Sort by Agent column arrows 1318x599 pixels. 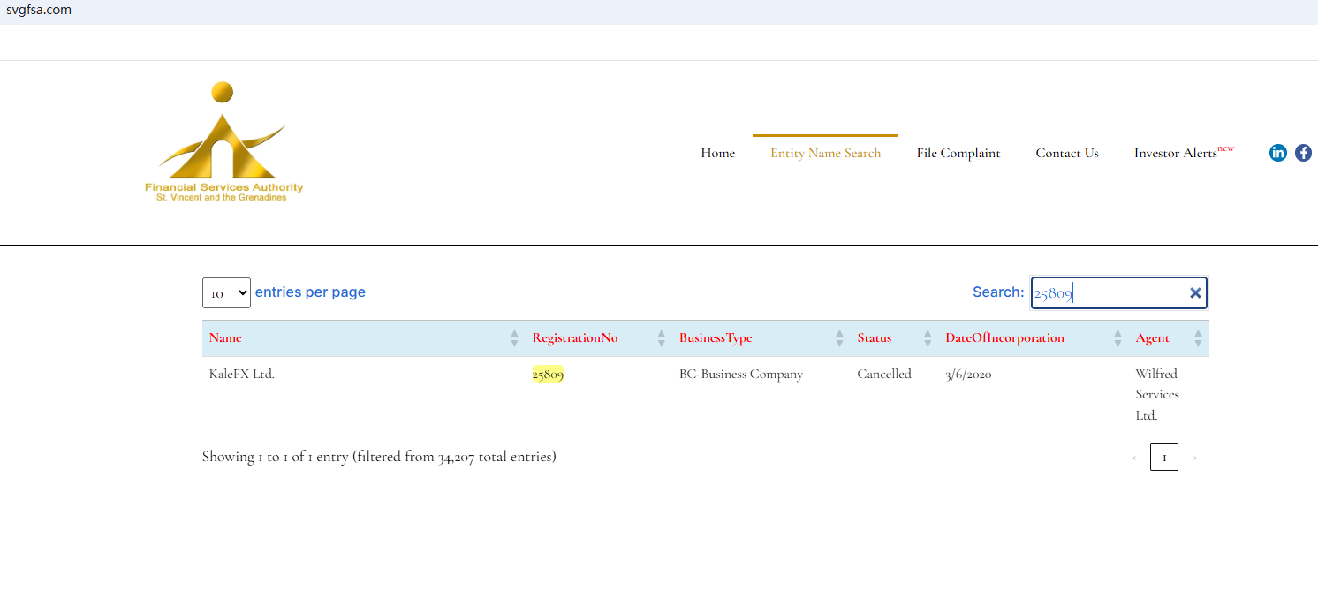point(1198,338)
